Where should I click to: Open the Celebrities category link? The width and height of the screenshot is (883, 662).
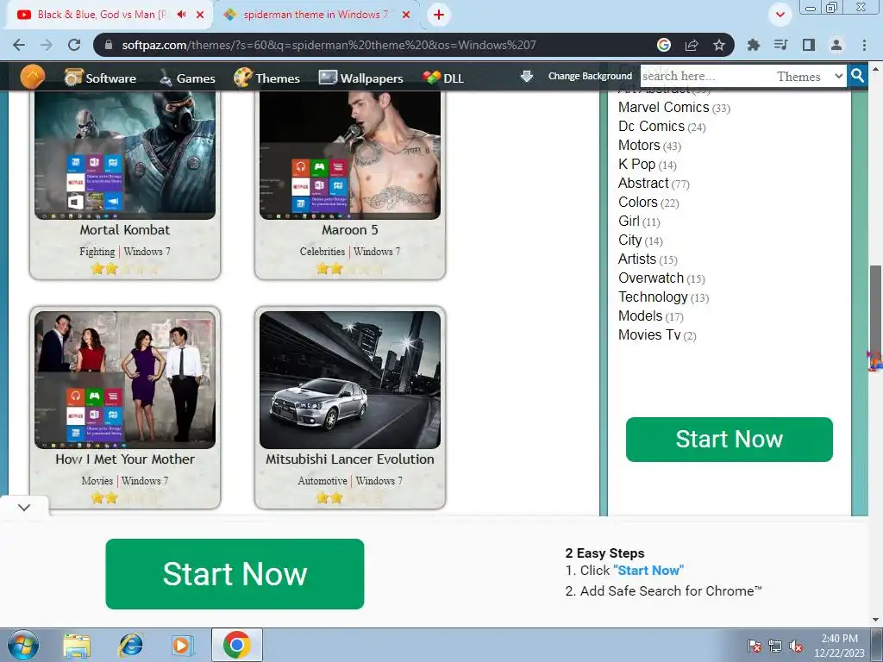coord(323,252)
